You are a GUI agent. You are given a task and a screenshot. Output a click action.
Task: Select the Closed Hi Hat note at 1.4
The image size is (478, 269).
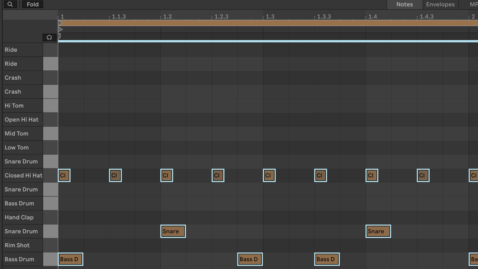pos(372,175)
